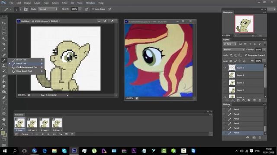Image resolution: width=277 pixels, height=155 pixels.
Task: Select the Move tool in toolbox
Action: (x=4, y=23)
